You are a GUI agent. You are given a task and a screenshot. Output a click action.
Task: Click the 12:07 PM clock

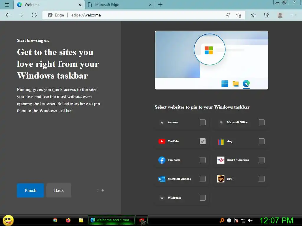tap(277, 220)
